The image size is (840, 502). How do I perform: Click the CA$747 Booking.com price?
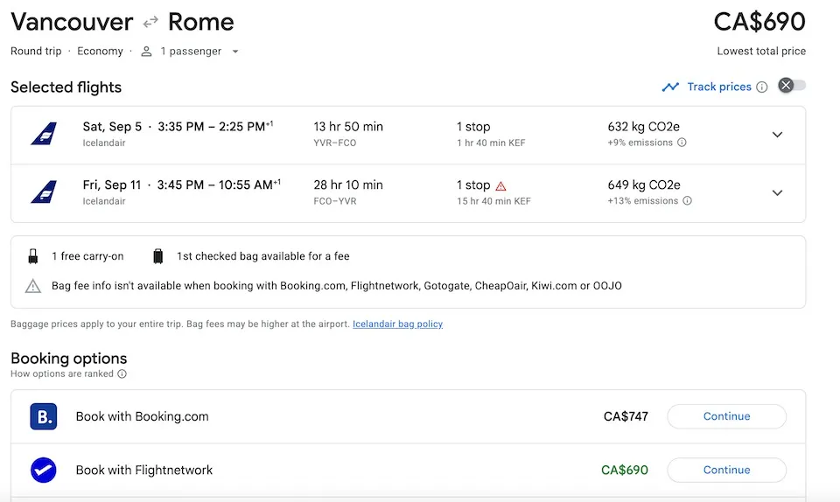[x=626, y=416]
